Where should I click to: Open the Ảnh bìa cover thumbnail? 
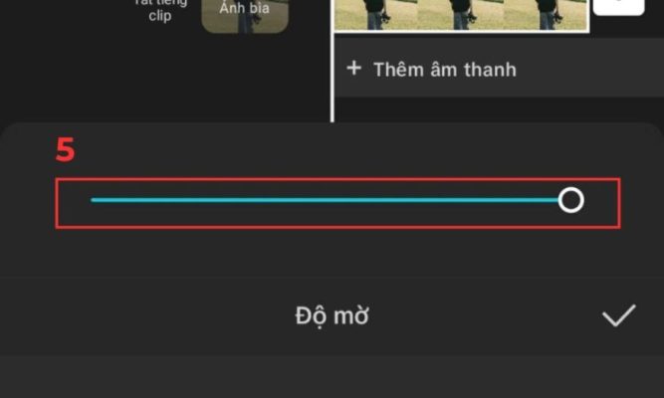tap(245, 15)
